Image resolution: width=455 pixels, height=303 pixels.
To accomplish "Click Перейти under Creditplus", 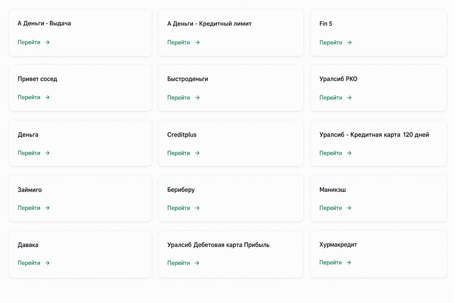I will pyautogui.click(x=179, y=153).
